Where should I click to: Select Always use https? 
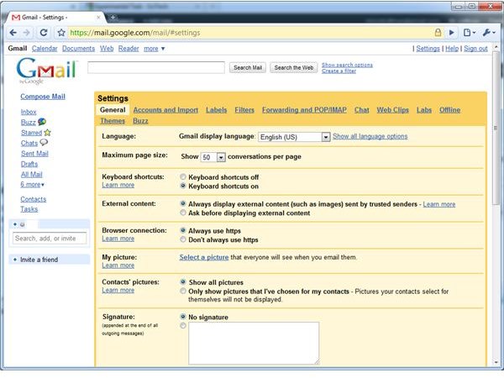[x=183, y=230]
